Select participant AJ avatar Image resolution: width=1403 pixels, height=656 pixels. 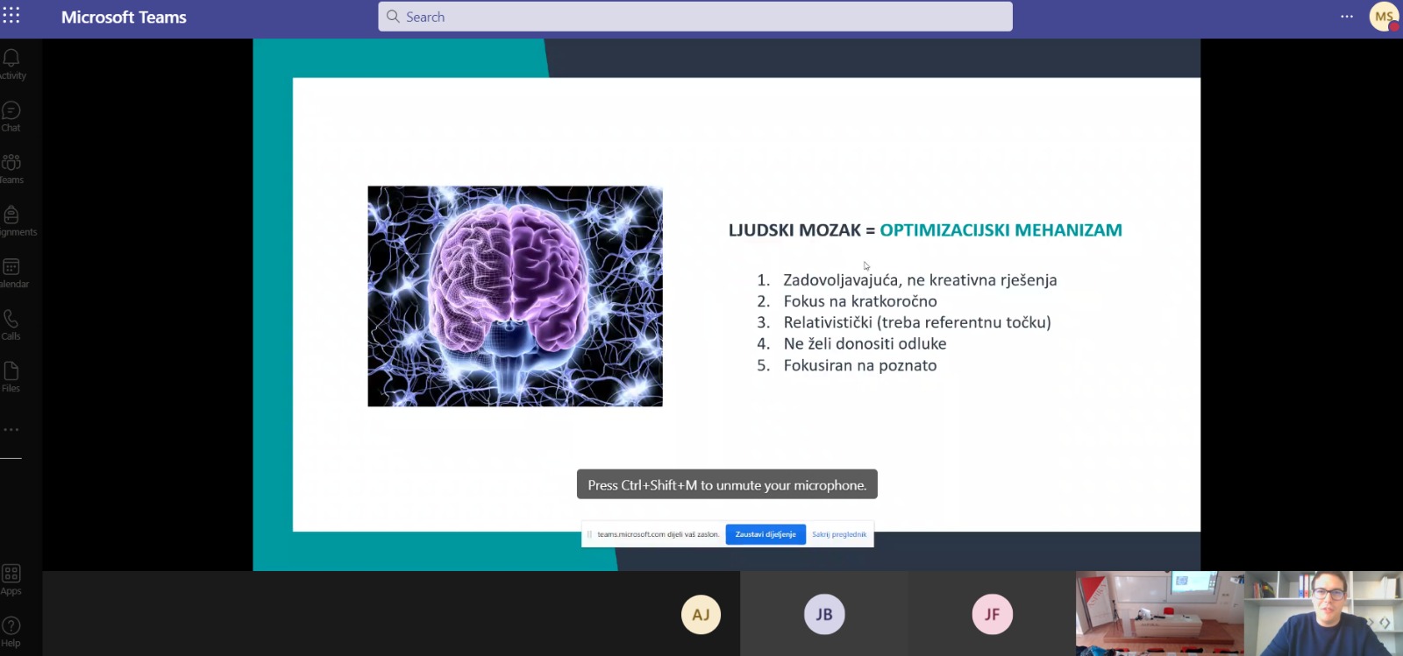coord(701,614)
